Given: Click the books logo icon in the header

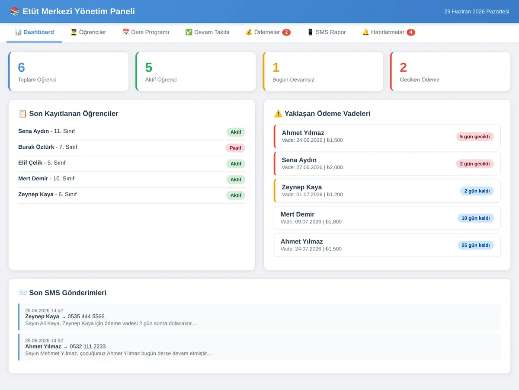Looking at the screenshot, I should [x=15, y=11].
